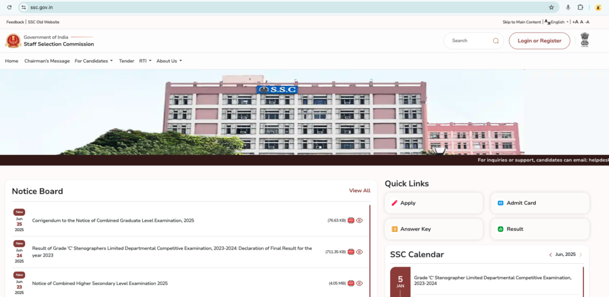Reload the page with the refresh icon
This screenshot has height=297, width=609.
point(10,7)
